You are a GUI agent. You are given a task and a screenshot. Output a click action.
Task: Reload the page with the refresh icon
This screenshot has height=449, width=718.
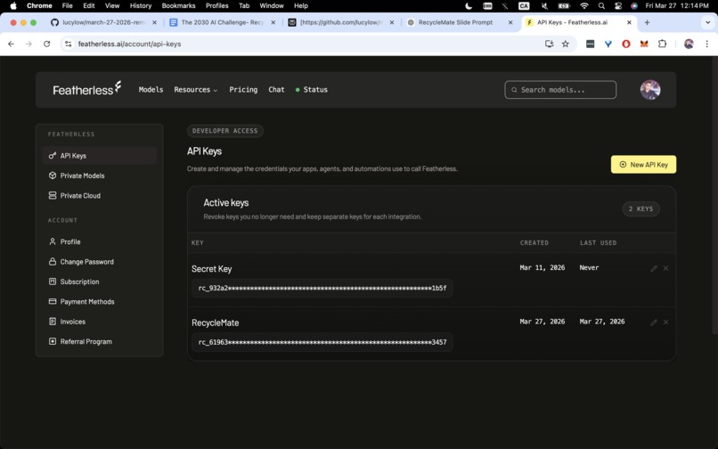(46, 44)
